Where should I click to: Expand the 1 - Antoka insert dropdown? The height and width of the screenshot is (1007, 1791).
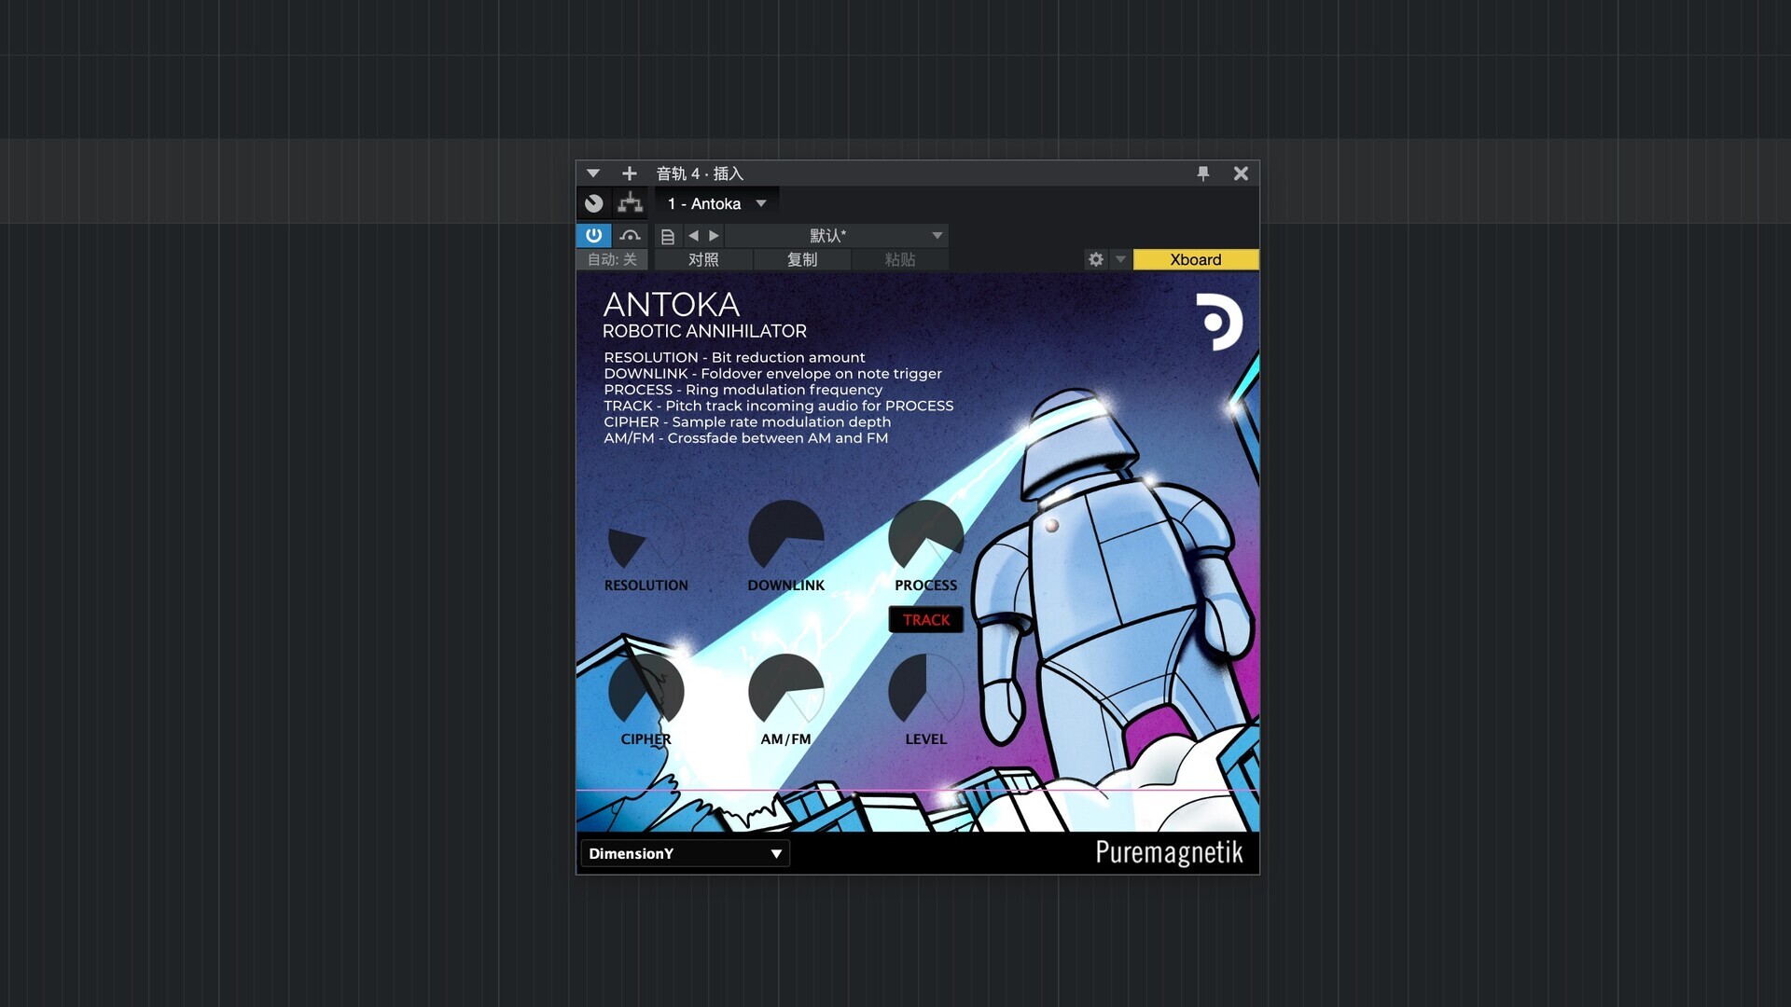[716, 203]
